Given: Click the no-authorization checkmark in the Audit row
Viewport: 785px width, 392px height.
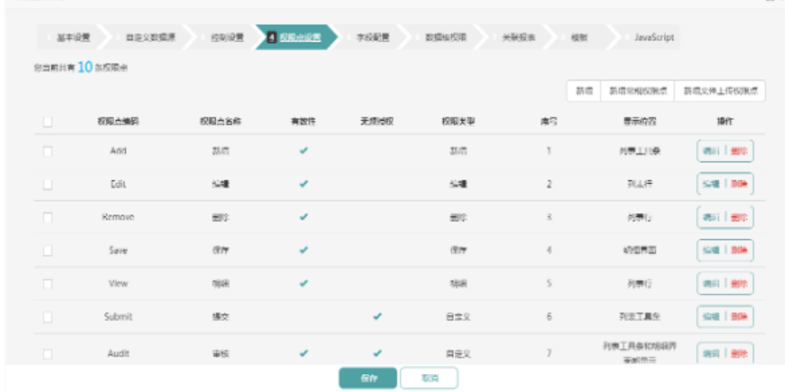Looking at the screenshot, I should click(377, 354).
